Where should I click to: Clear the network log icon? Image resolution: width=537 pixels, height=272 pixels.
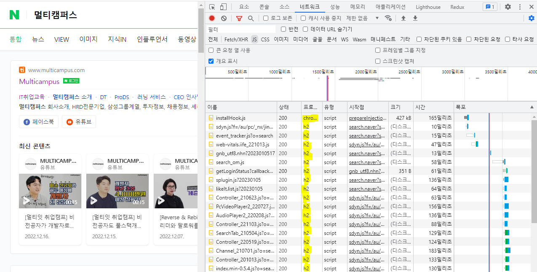click(x=224, y=18)
